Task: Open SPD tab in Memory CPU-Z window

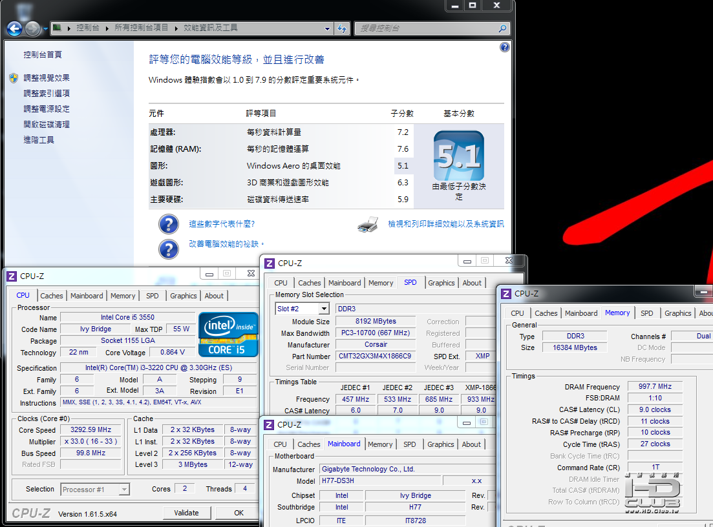Action: tap(646, 313)
